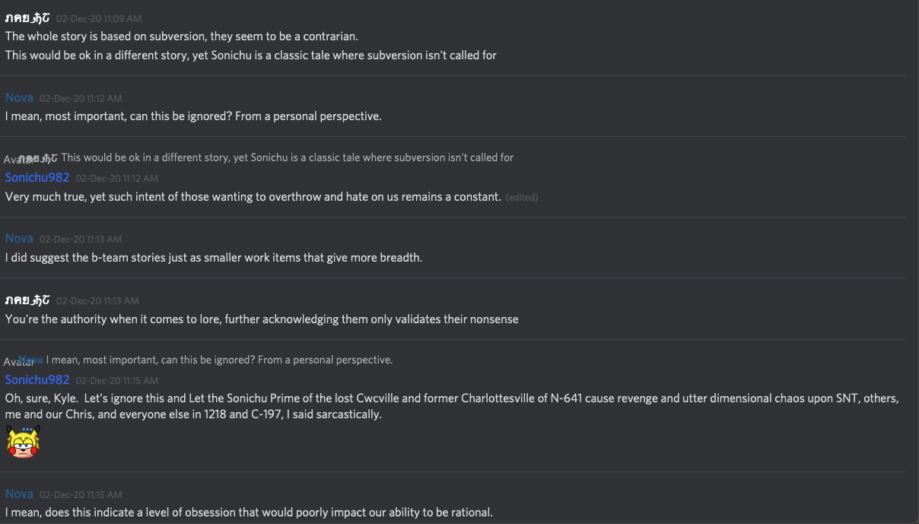Screen dimensions: 919x524
Task: Click the message about b-team stories
Action: point(213,257)
